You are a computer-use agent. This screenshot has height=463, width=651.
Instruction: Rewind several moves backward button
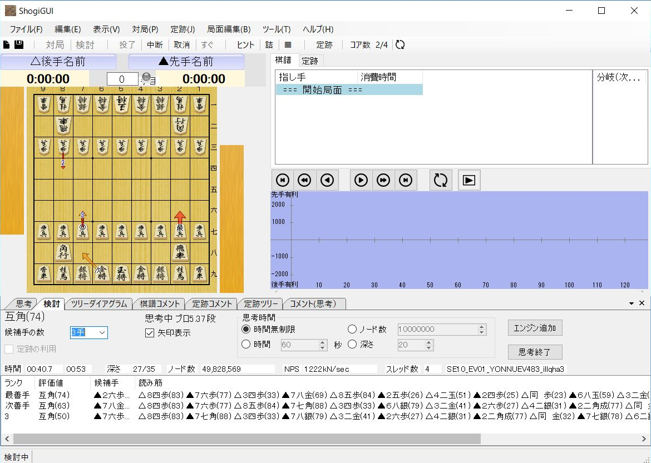(x=305, y=181)
